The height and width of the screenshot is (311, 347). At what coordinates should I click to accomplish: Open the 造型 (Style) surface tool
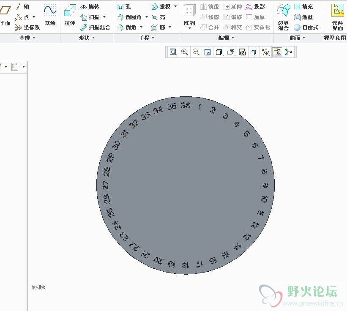pos(303,17)
